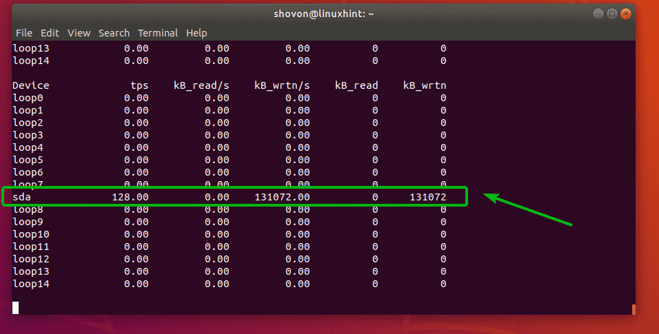659x334 pixels.
Task: Click the loop10 device name
Action: pos(31,234)
